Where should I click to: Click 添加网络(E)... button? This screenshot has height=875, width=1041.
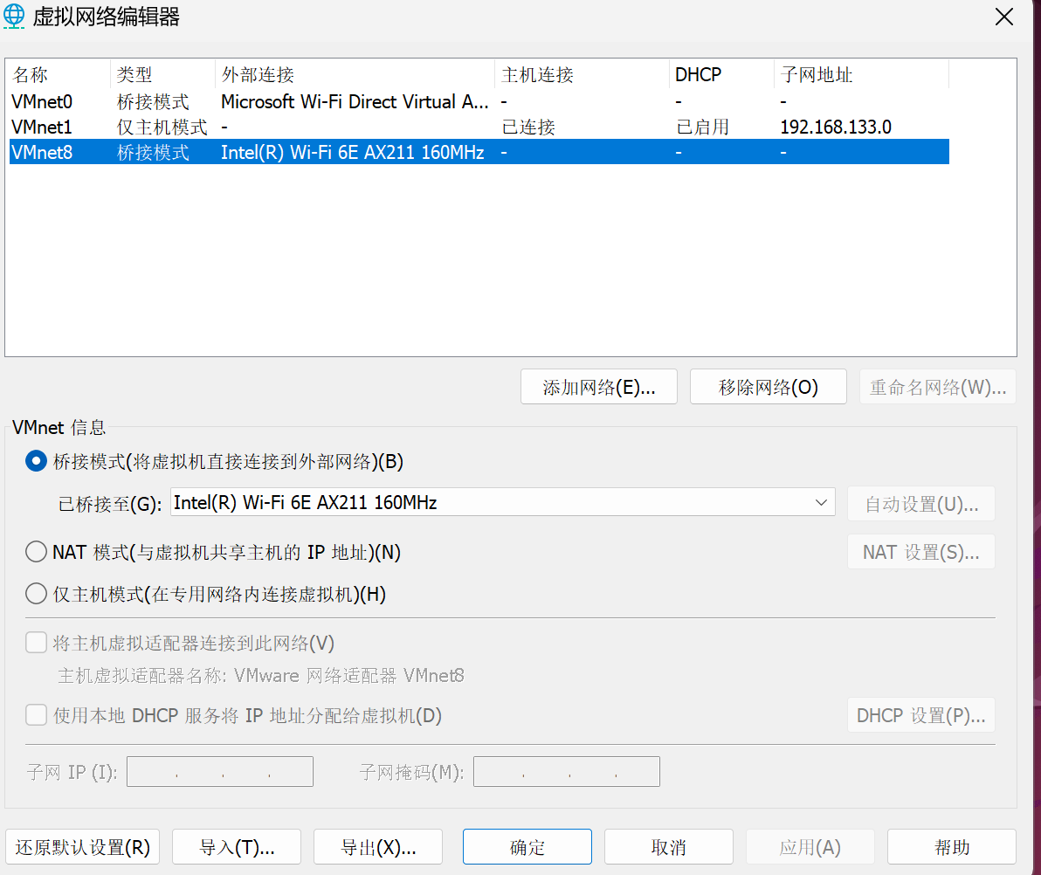pos(599,386)
